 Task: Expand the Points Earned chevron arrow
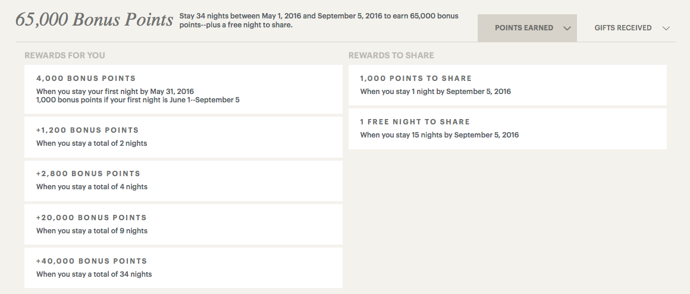[567, 28]
